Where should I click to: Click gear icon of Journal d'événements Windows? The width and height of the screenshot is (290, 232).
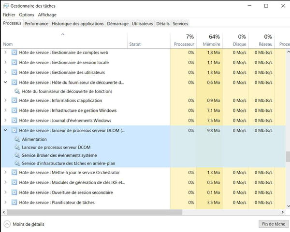(x=14, y=121)
